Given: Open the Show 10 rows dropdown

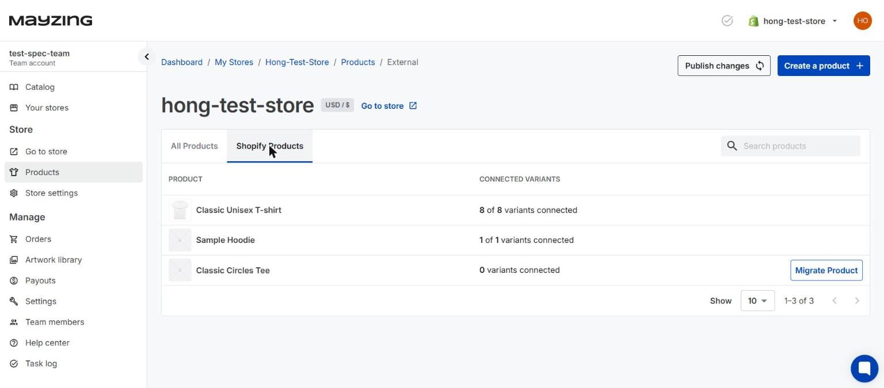Looking at the screenshot, I should click(x=757, y=300).
